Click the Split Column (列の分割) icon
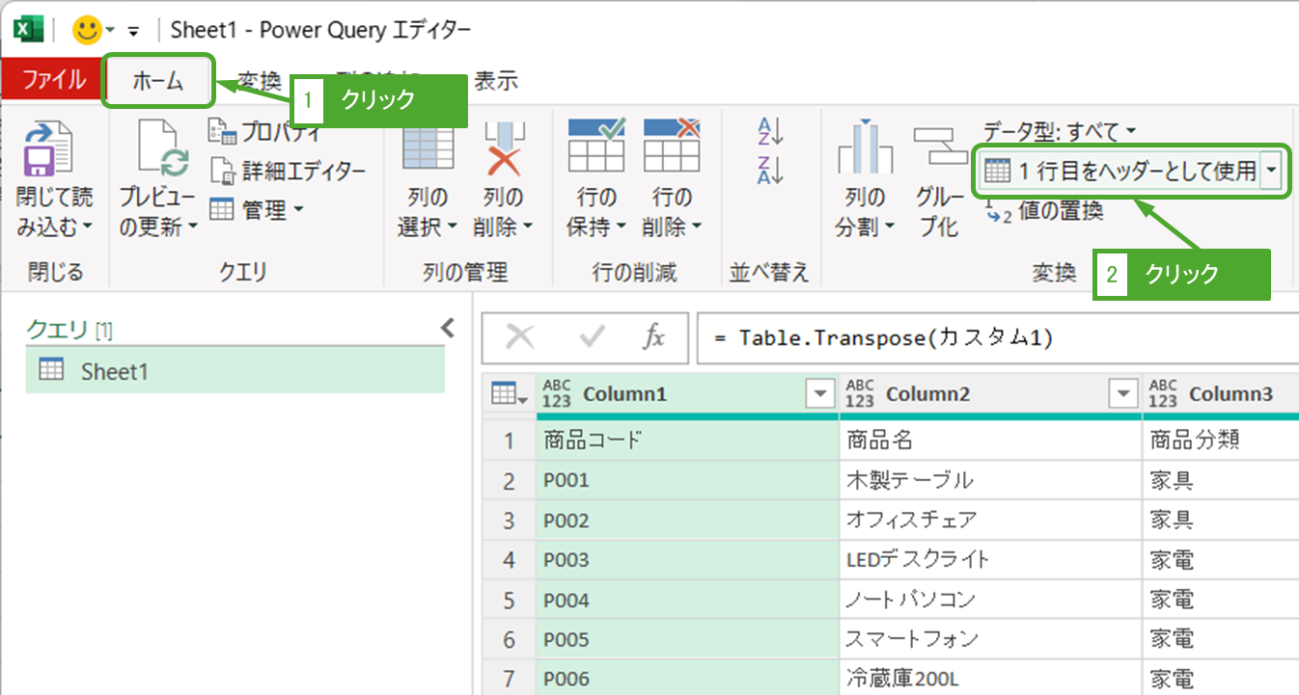The height and width of the screenshot is (695, 1299). pyautogui.click(x=865, y=150)
